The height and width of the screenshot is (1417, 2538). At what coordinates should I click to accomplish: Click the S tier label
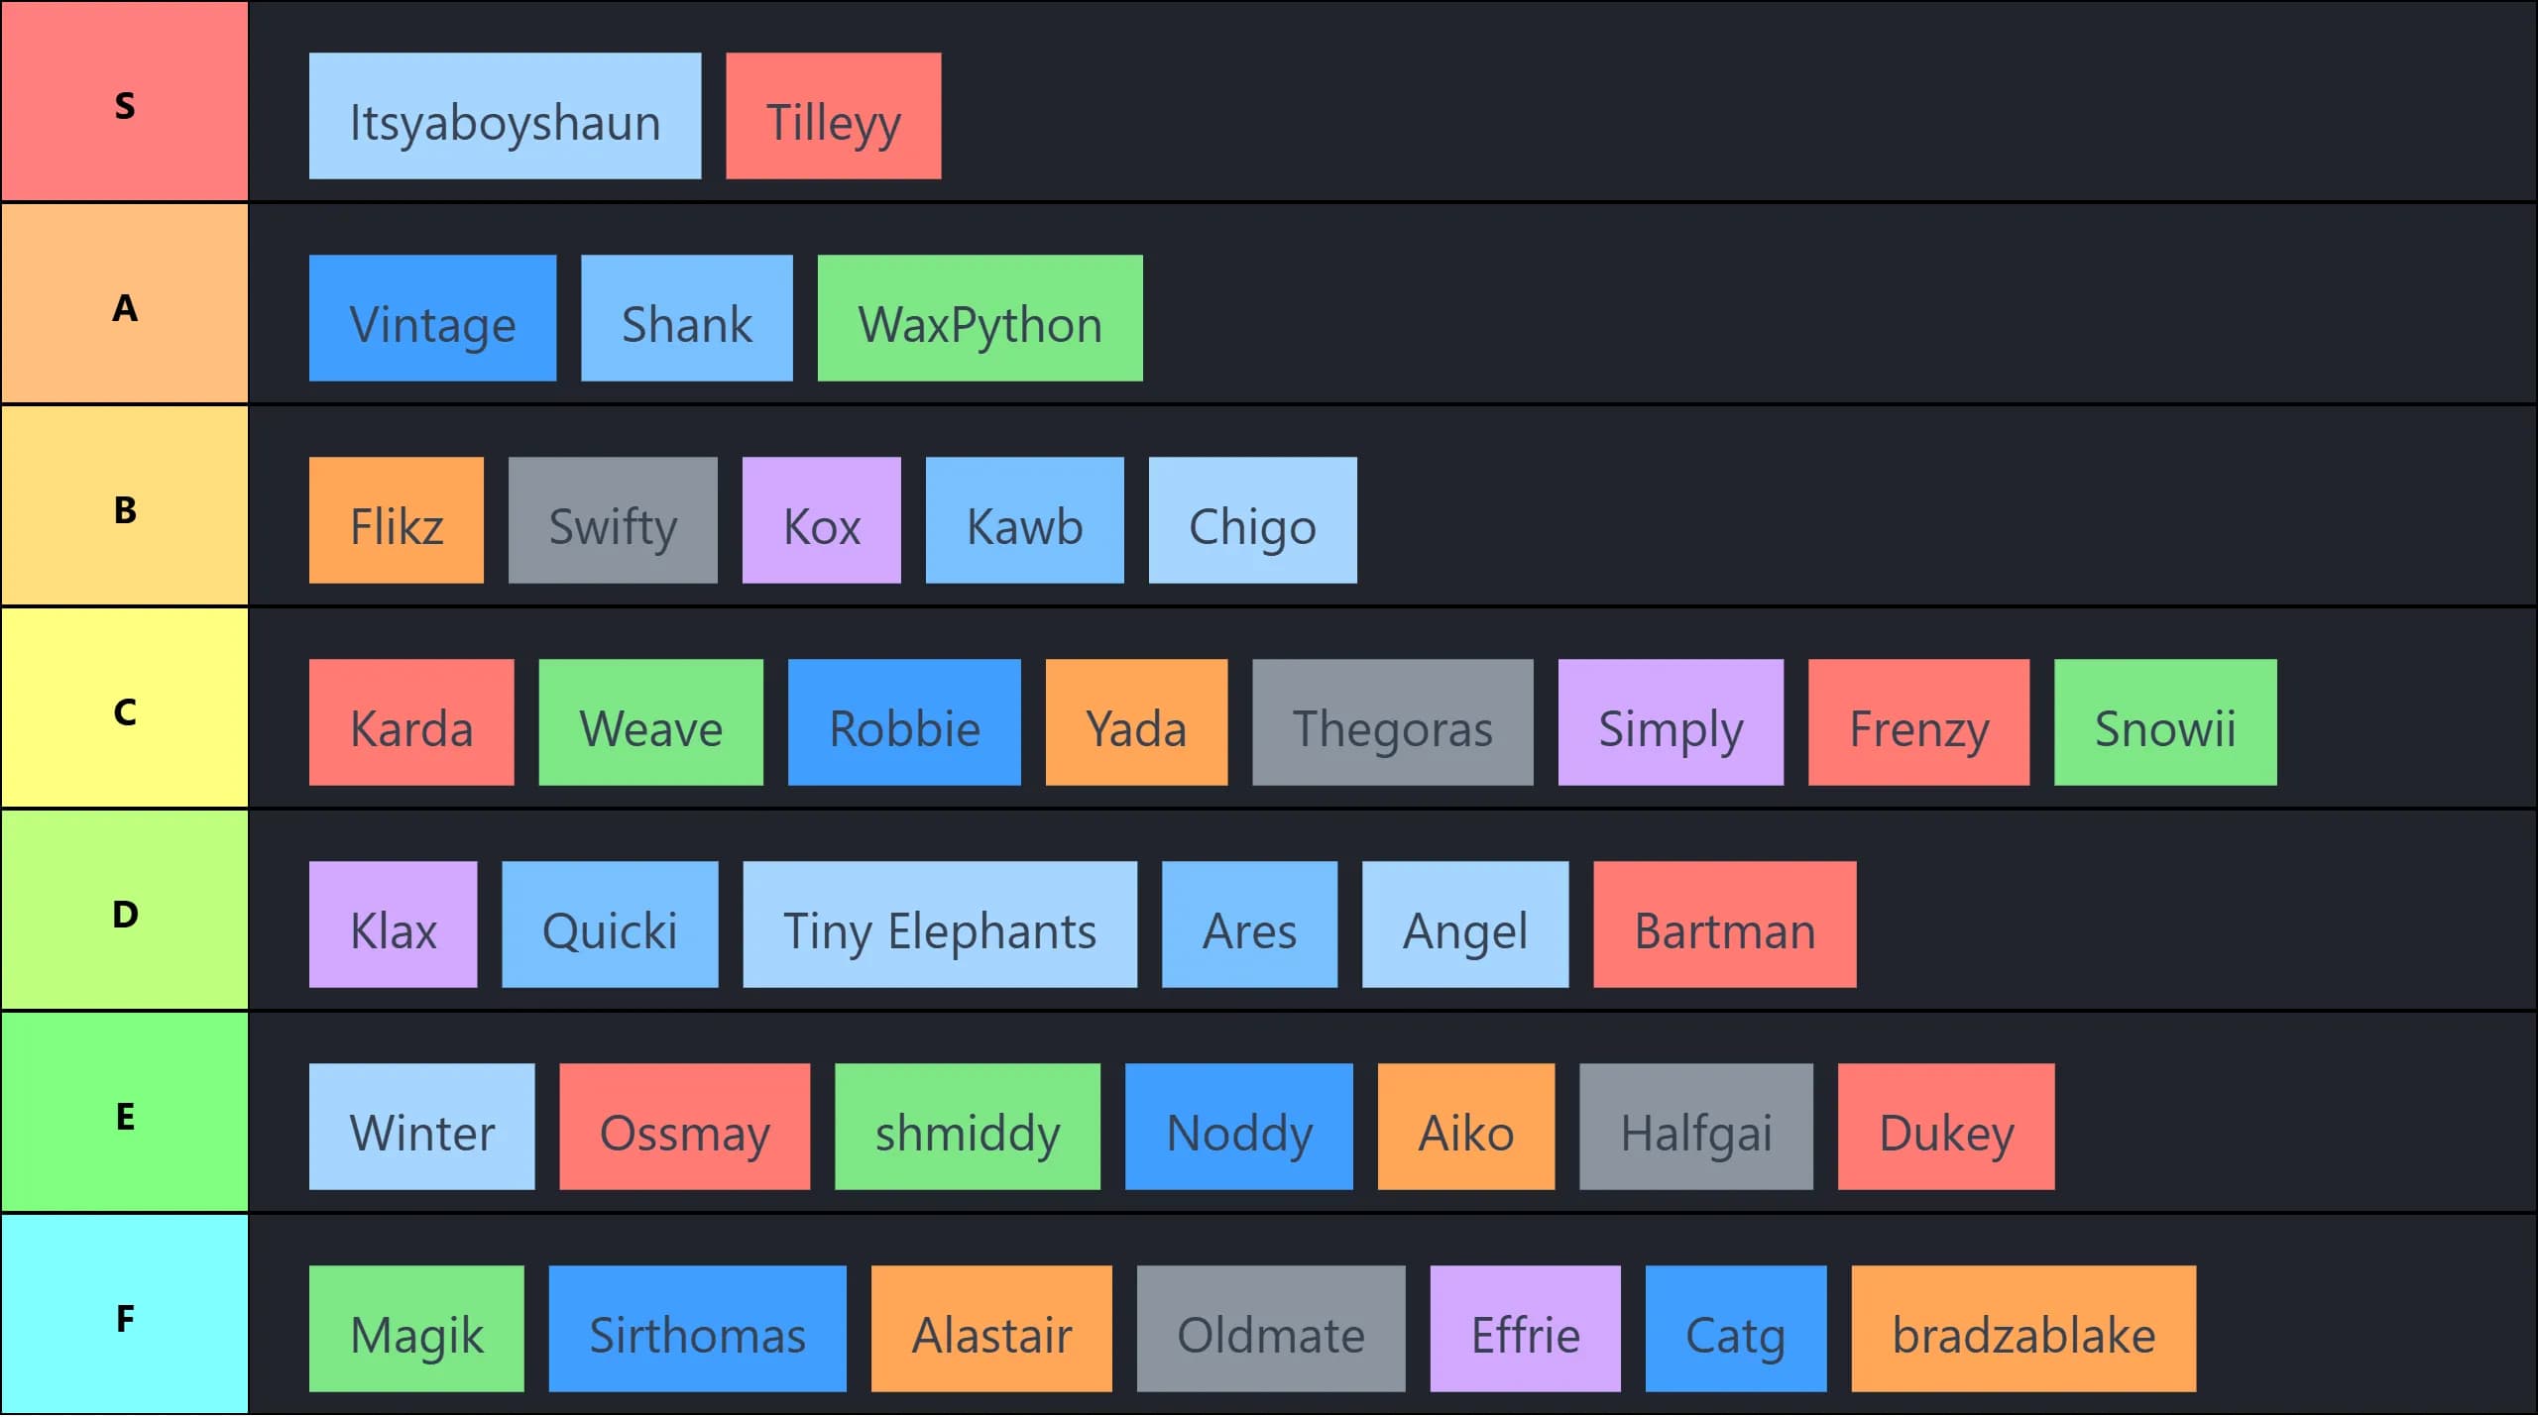point(125,102)
